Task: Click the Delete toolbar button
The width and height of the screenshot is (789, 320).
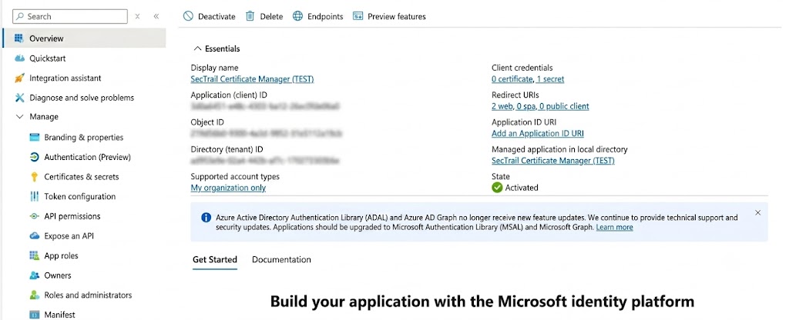Action: (x=264, y=16)
